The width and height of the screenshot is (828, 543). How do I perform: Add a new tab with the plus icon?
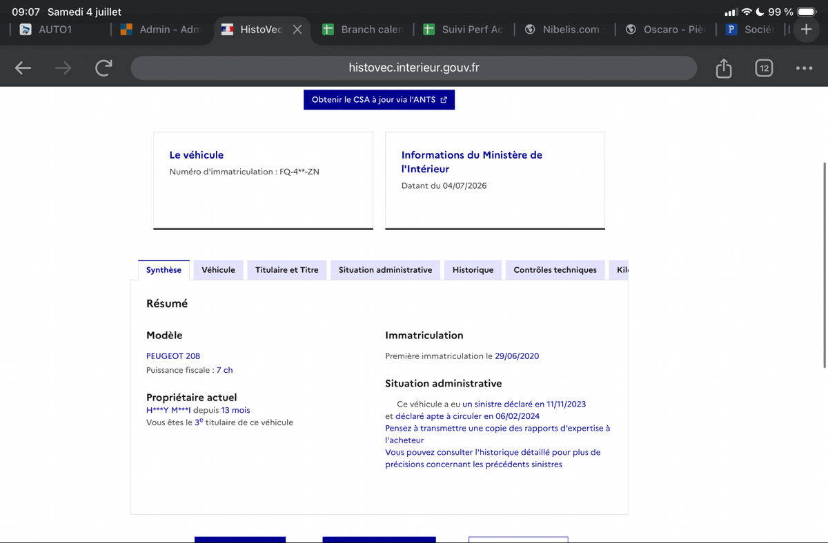point(806,30)
